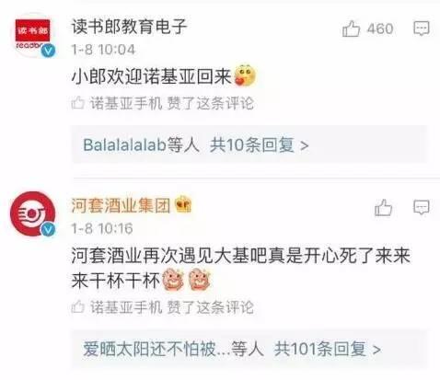The image size is (440, 380).
Task: Like the 读书郎教育电子 comment with 460 likes
Action: (x=351, y=29)
